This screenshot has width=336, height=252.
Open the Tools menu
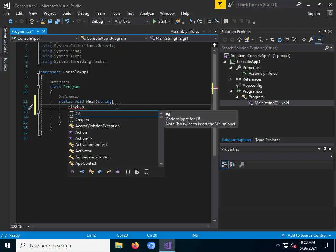point(116,13)
